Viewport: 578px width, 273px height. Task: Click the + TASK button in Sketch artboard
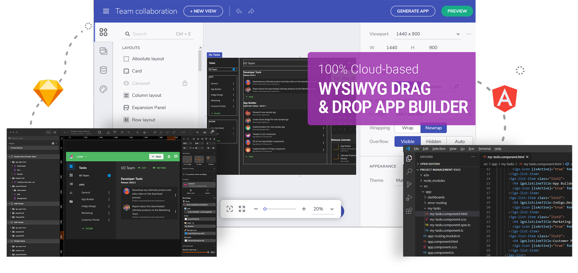156,156
